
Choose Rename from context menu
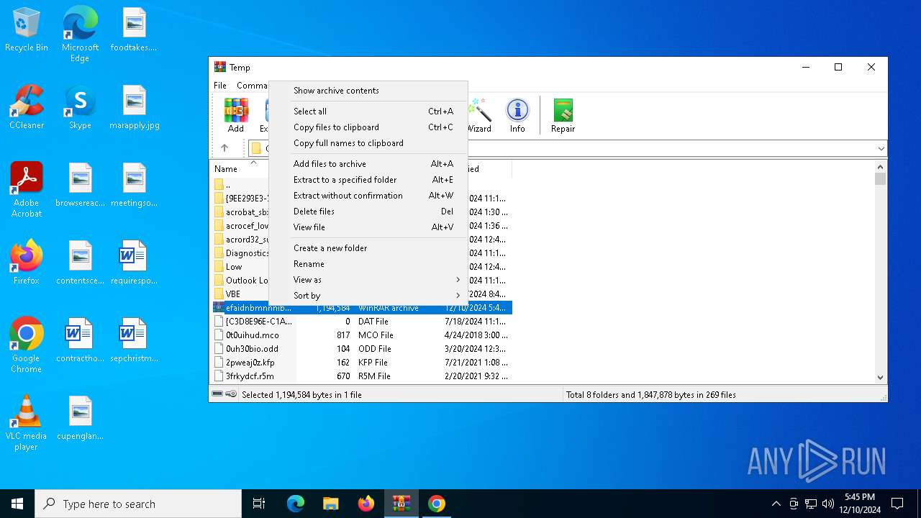point(368,264)
